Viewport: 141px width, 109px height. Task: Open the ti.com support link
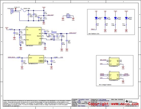click(x=103, y=106)
